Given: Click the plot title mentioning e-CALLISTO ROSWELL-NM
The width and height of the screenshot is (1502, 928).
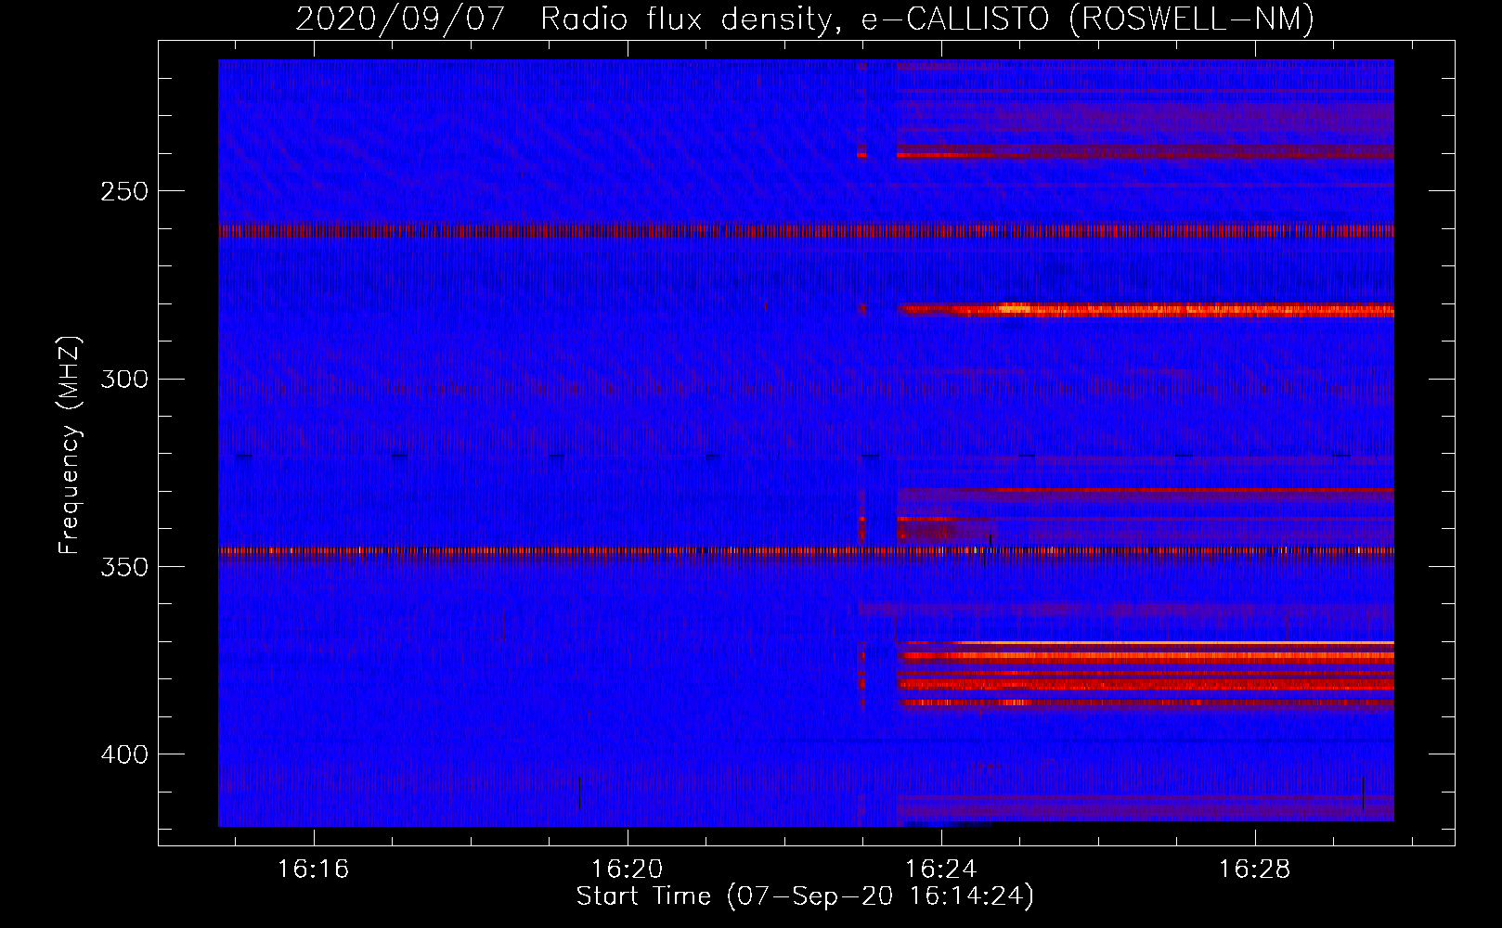Looking at the screenshot, I should 805,19.
